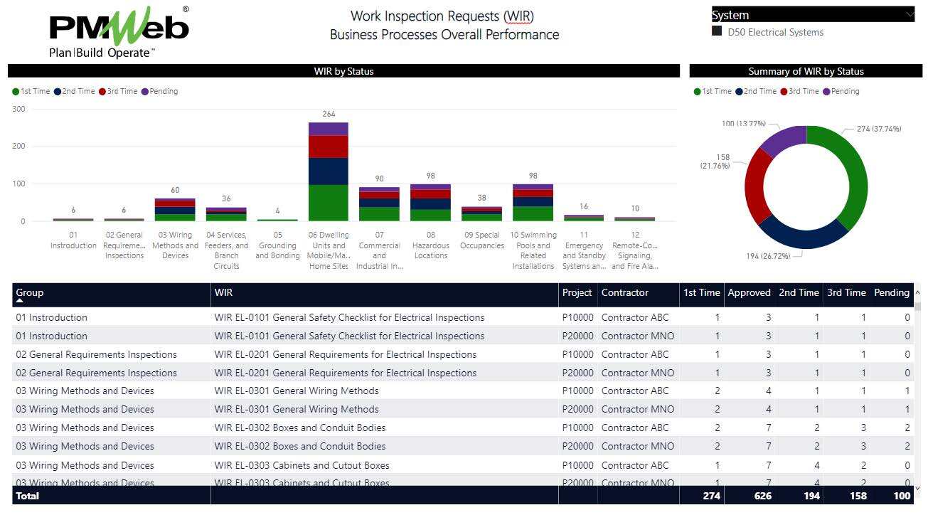The height and width of the screenshot is (515, 928).
Task: Click the 10 Swimming Pools stacked bar
Action: (x=533, y=203)
